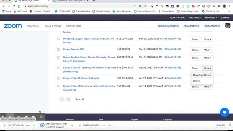The image size is (233, 131).
Task: Open the browser home page icon
Action: [x=19, y=6]
